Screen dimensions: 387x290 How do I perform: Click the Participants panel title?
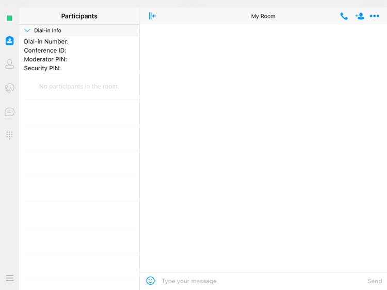click(79, 16)
